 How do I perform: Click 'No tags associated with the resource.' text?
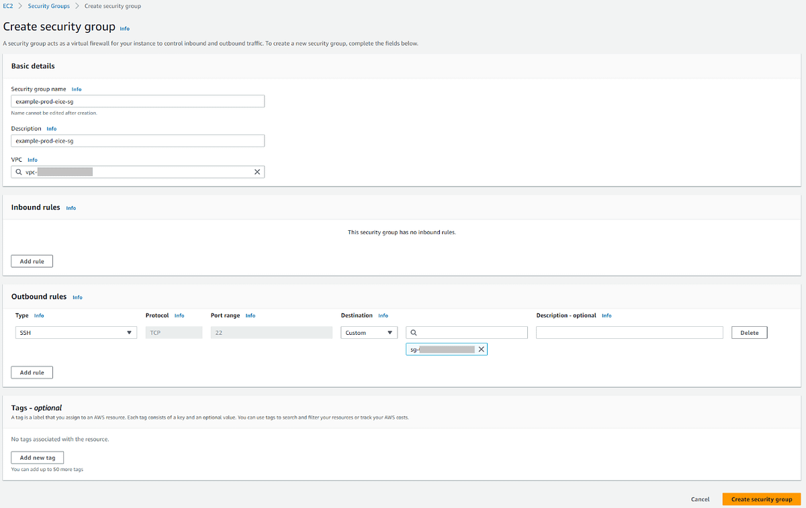tap(60, 439)
